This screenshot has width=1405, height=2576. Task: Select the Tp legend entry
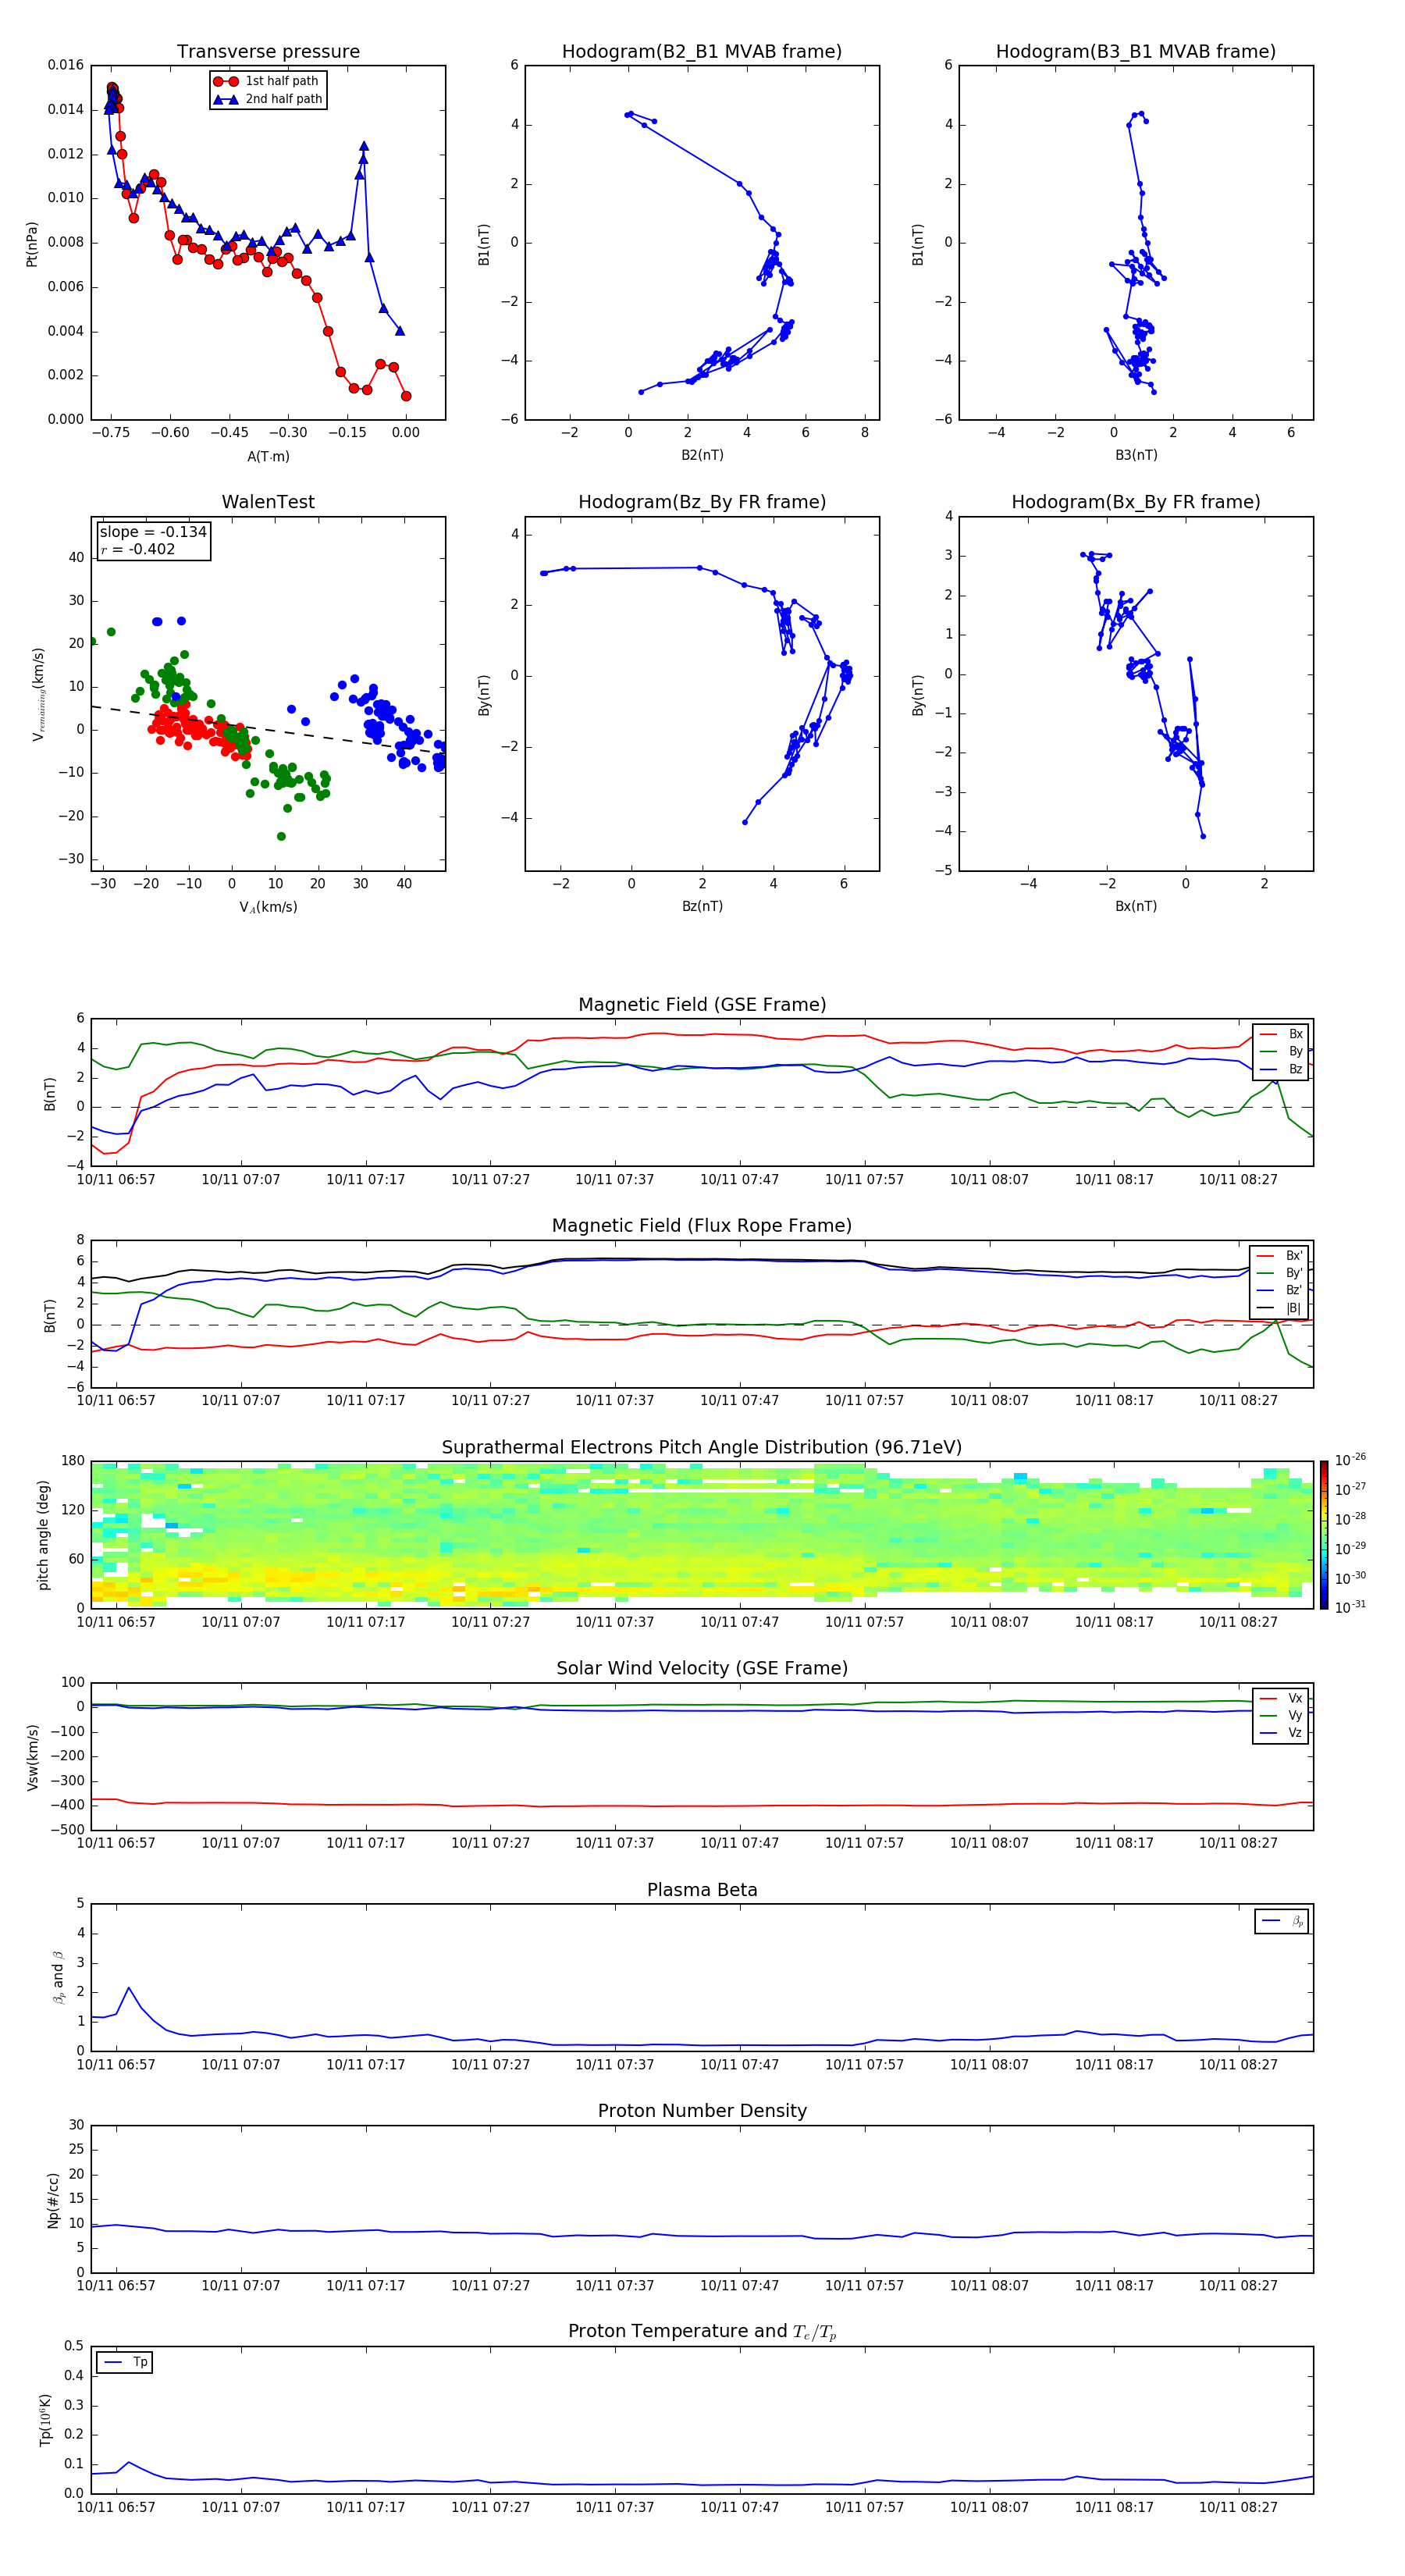(124, 2362)
